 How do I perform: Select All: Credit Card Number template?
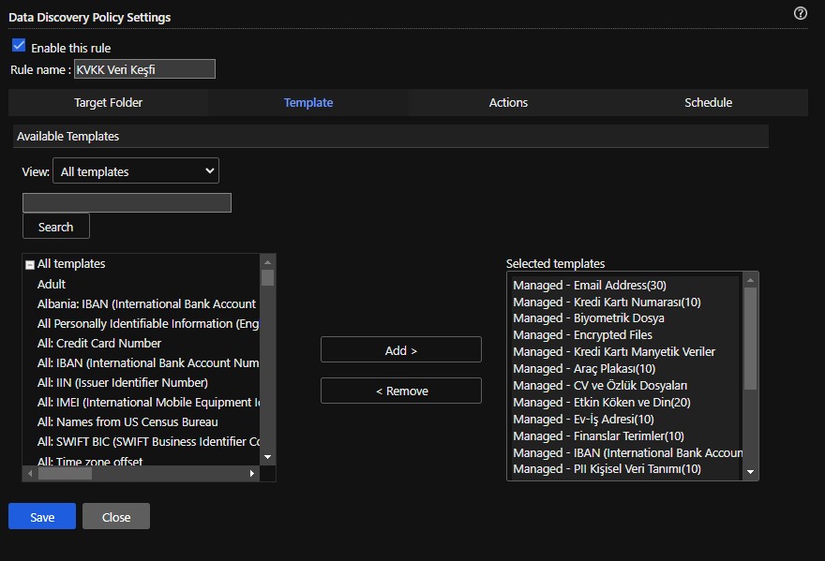99,343
